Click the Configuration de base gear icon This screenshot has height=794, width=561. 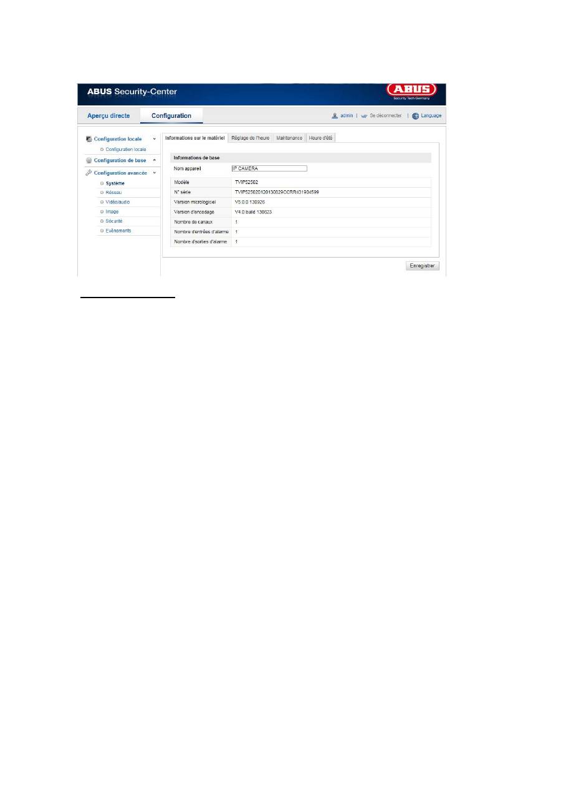(x=89, y=160)
